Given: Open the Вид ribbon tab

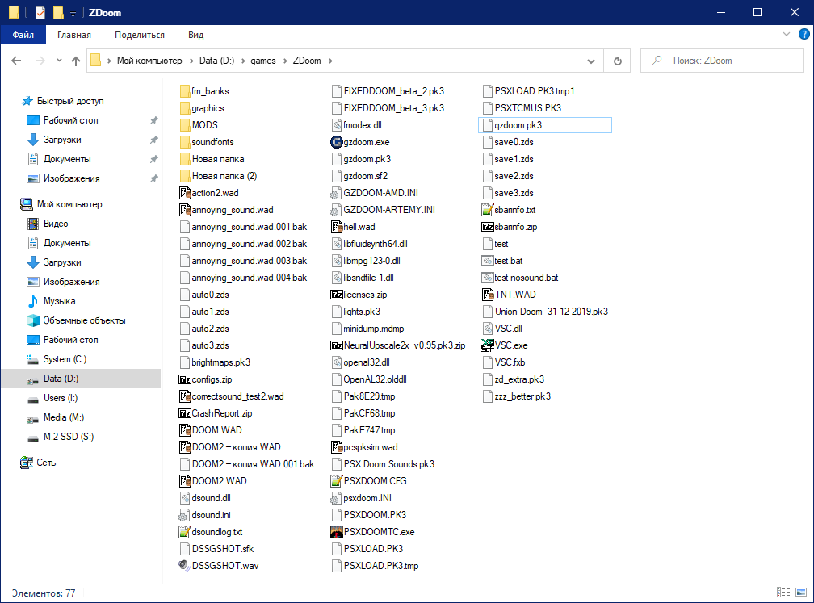Looking at the screenshot, I should point(195,35).
